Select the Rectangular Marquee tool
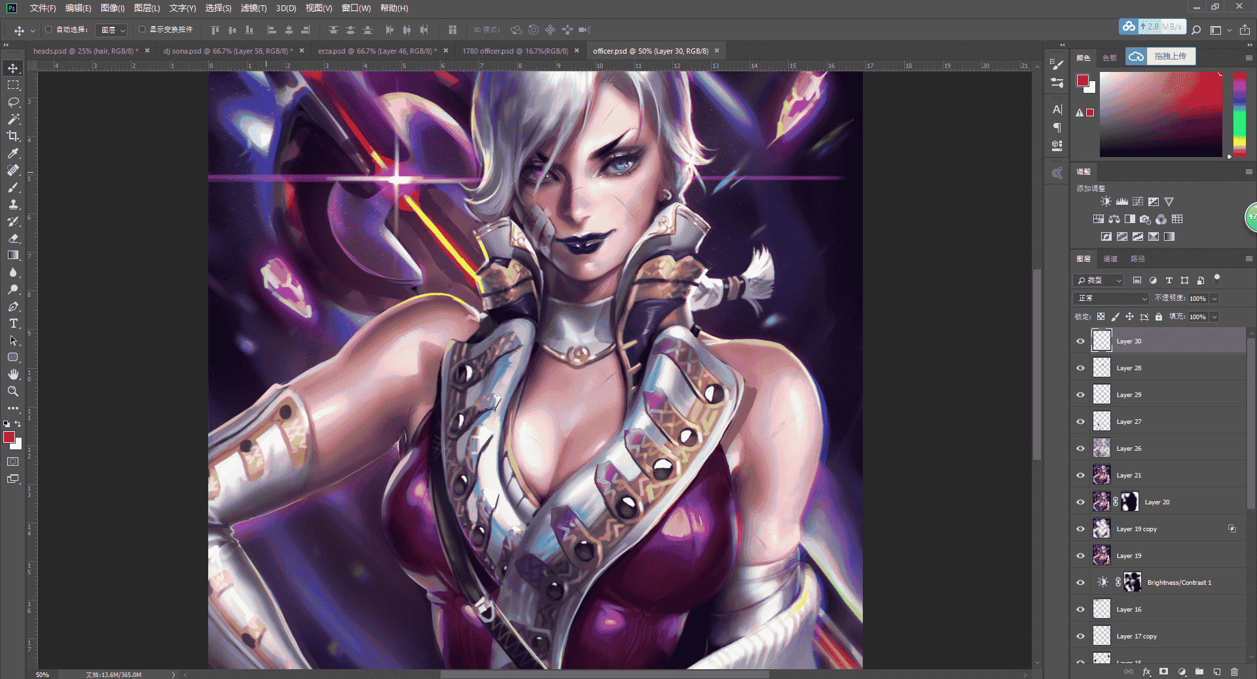Viewport: 1257px width, 679px height. coord(13,85)
